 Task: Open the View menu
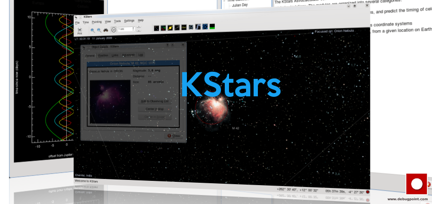108,21
